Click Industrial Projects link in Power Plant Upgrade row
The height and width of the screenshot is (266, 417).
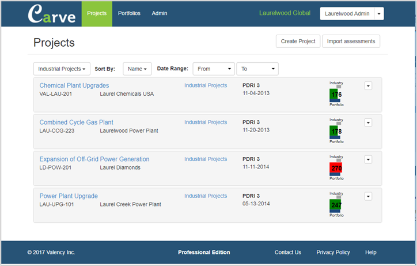click(x=206, y=196)
